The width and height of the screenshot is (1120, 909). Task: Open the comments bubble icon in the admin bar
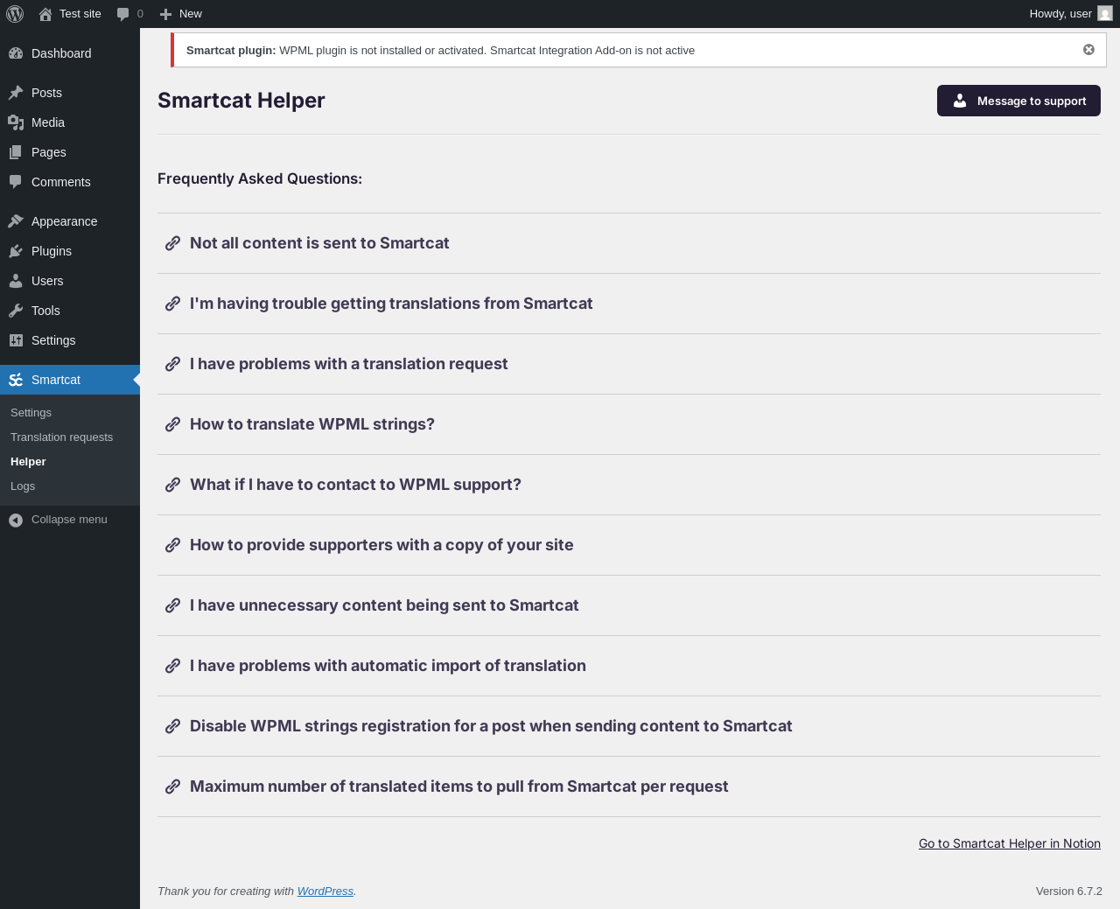click(123, 14)
